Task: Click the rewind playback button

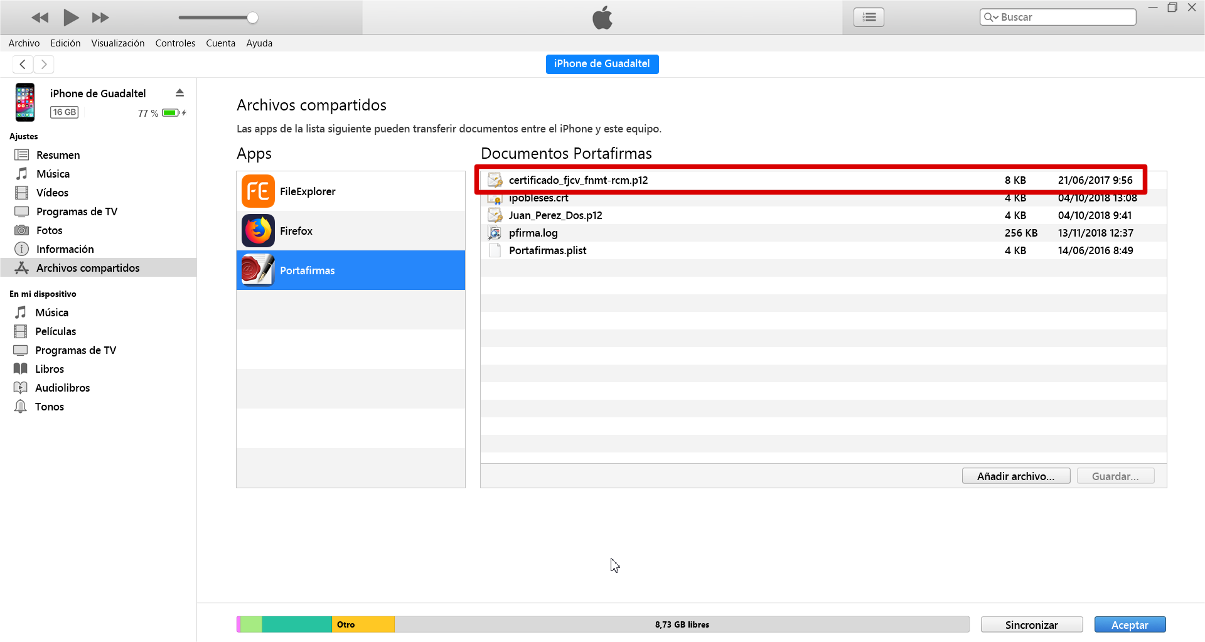Action: 40,18
